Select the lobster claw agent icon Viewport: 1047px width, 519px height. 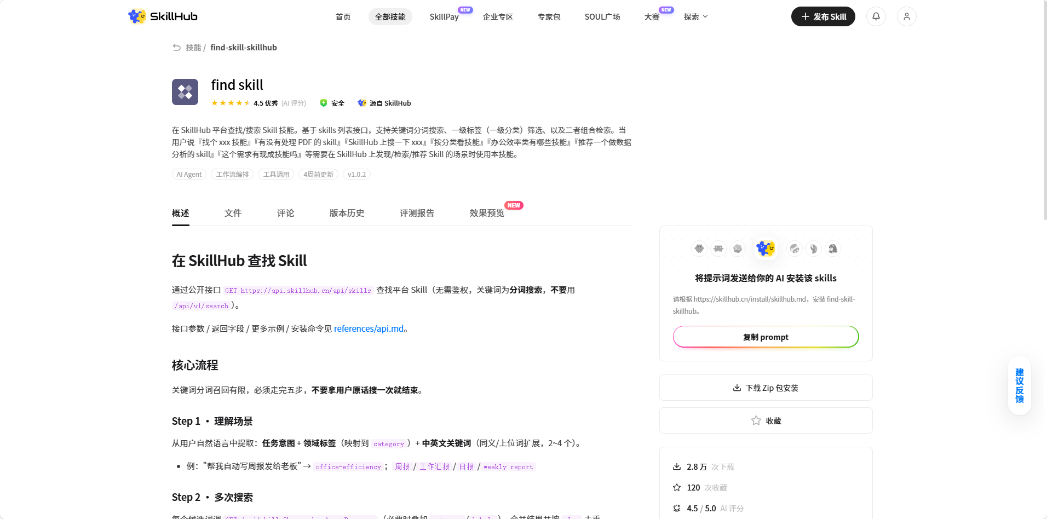click(814, 249)
